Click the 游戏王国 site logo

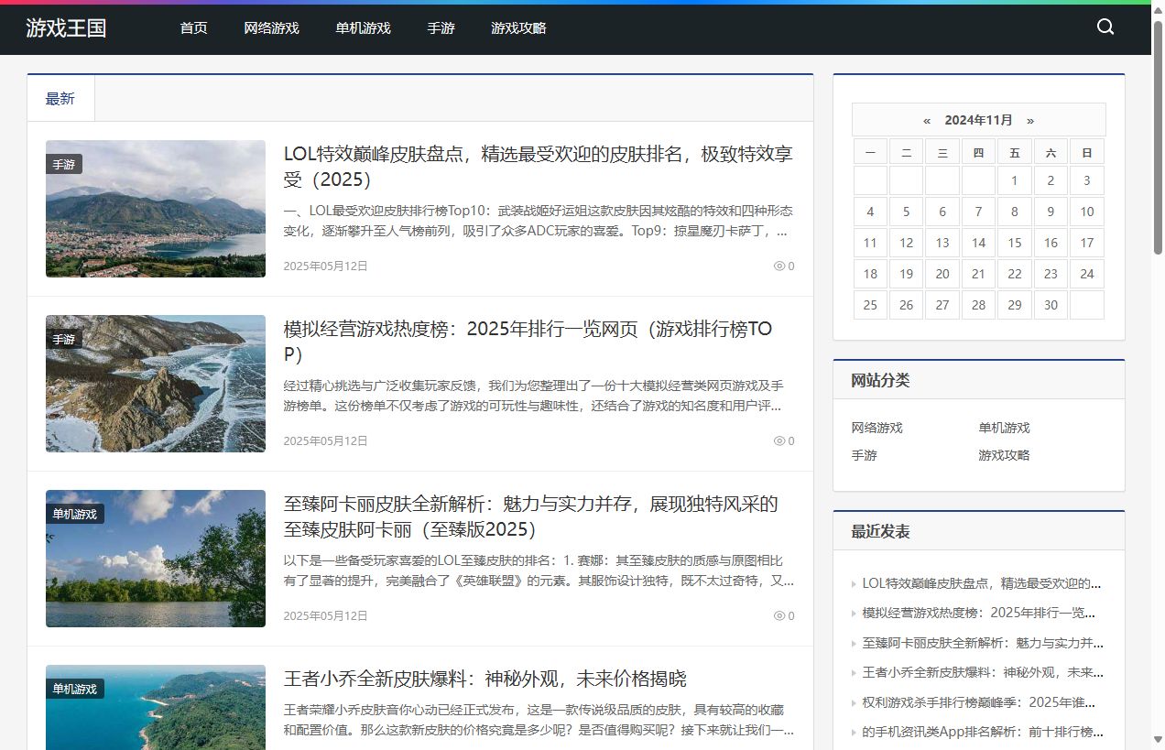66,28
